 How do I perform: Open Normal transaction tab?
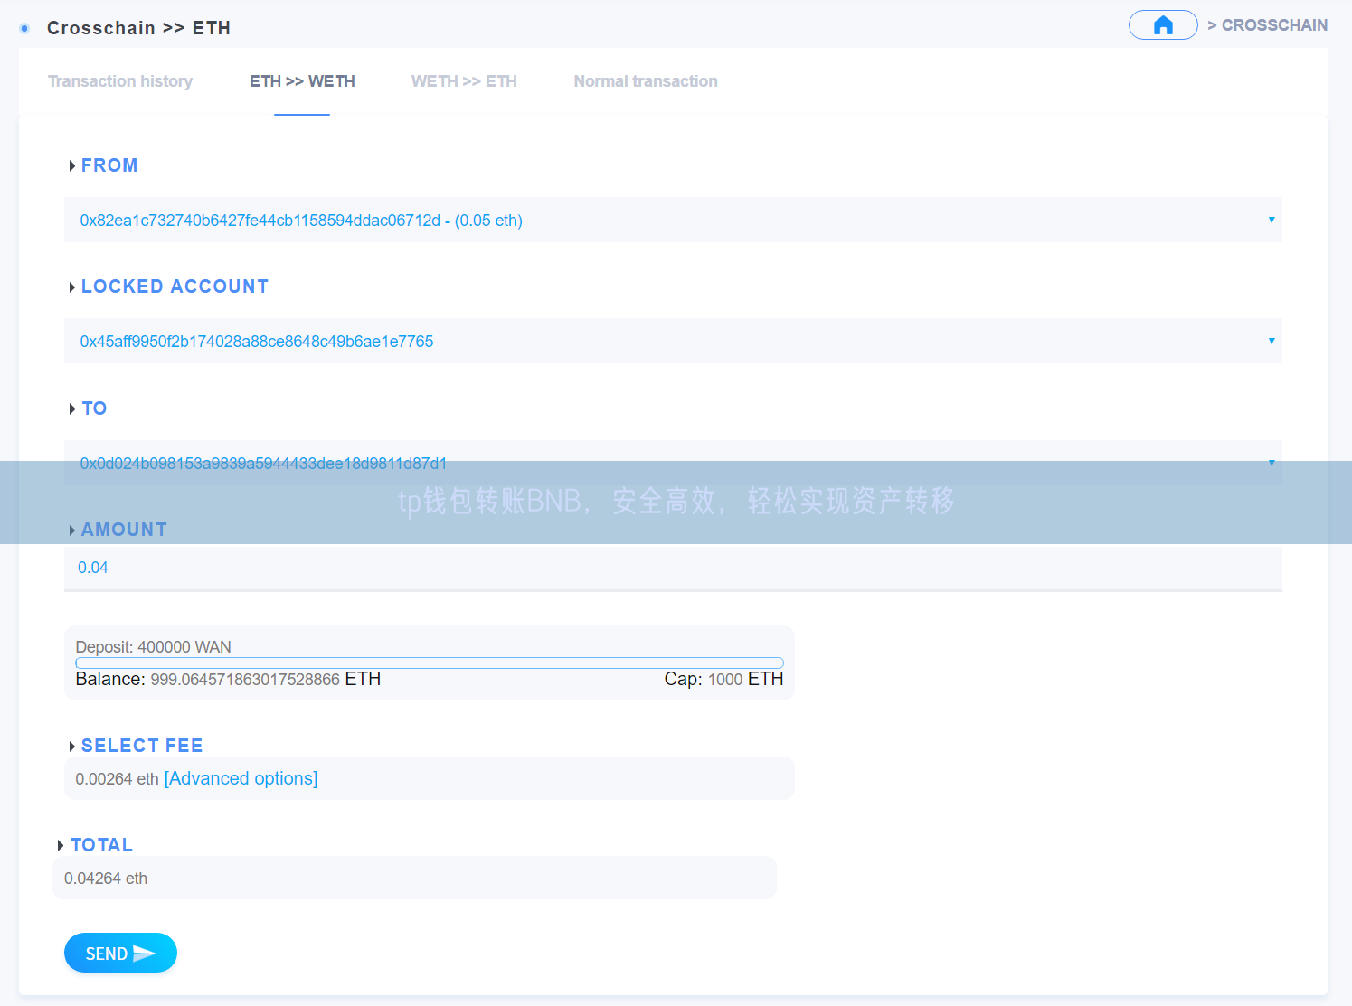tap(646, 81)
